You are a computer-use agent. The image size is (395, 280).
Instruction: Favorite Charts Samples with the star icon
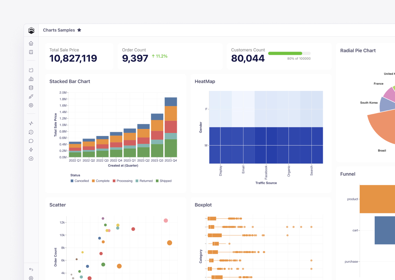coord(79,30)
